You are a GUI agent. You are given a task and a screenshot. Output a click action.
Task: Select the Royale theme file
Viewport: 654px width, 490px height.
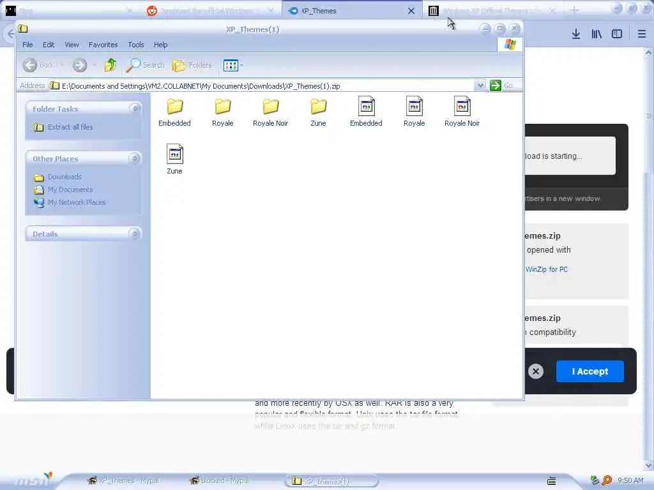click(x=414, y=112)
